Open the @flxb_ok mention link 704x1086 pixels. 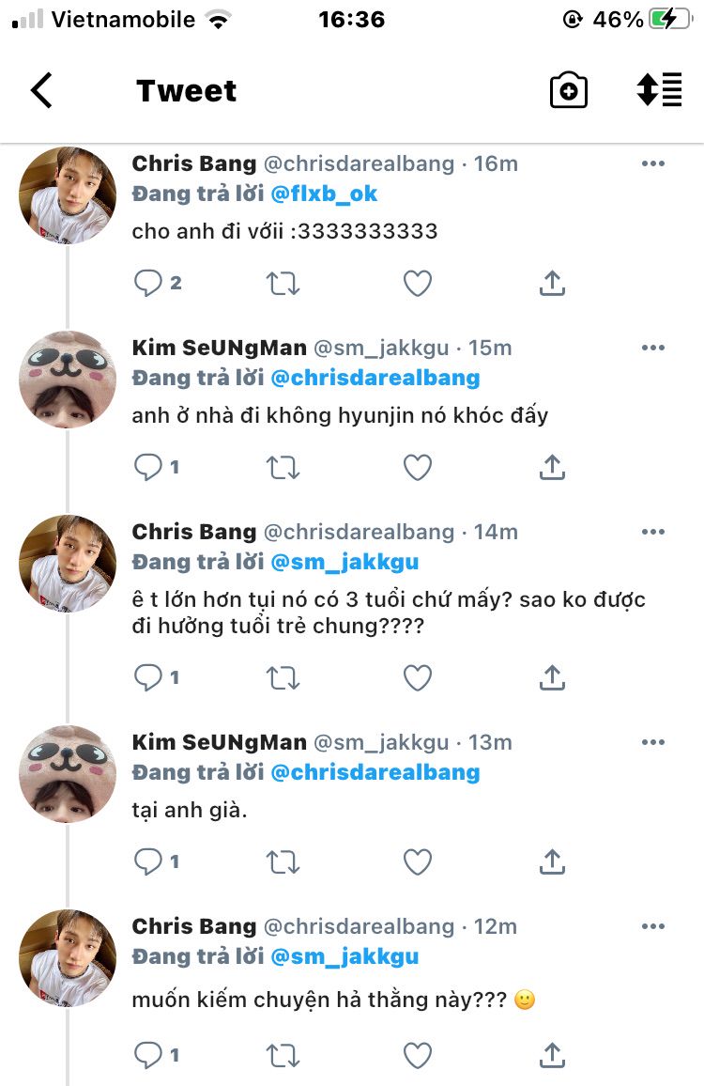[x=324, y=194]
